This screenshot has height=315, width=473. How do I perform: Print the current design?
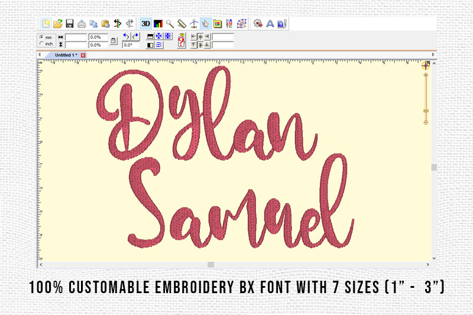pyautogui.click(x=82, y=24)
